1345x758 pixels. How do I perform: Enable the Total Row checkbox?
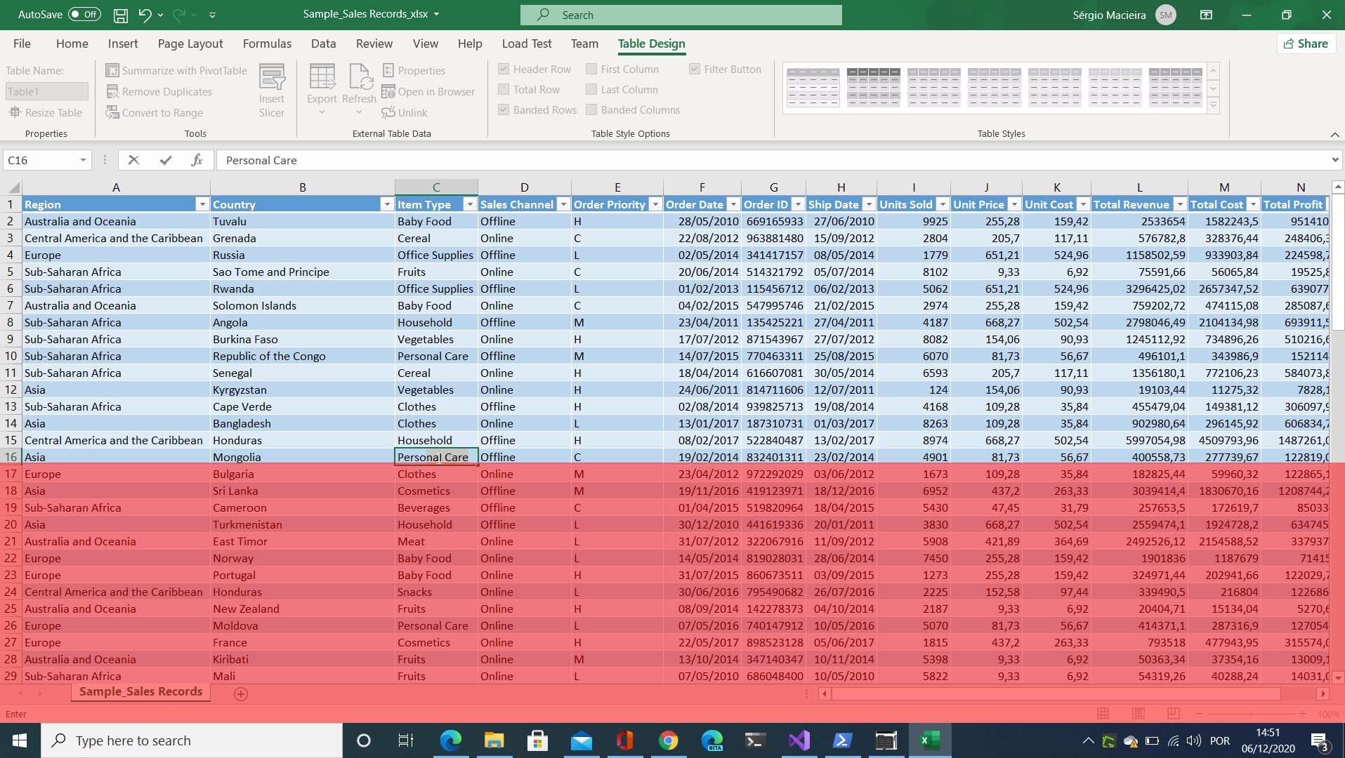[504, 89]
